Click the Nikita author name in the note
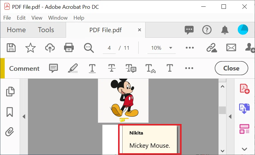255x155 pixels. pos(136,133)
